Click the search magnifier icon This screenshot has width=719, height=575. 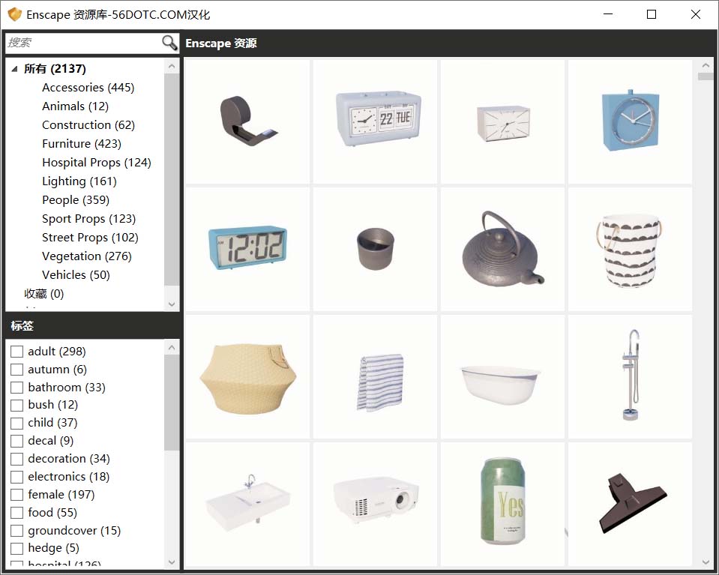click(169, 43)
